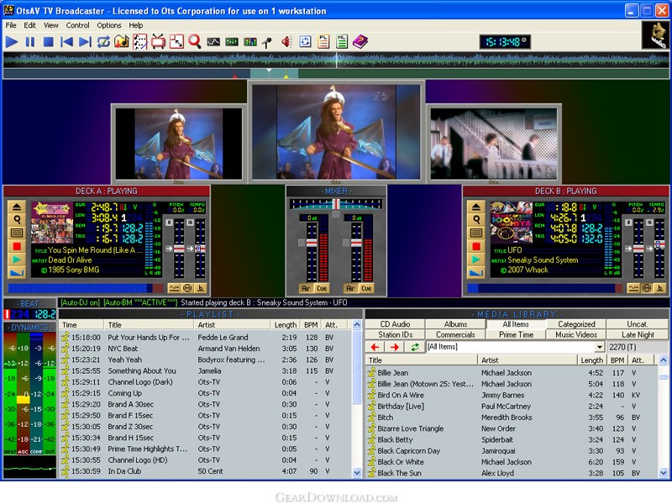This screenshot has width=672, height=504.
Task: Click media library red forward arrow
Action: point(395,347)
